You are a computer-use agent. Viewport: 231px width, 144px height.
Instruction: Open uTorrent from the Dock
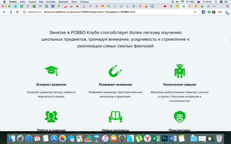coord(139,139)
